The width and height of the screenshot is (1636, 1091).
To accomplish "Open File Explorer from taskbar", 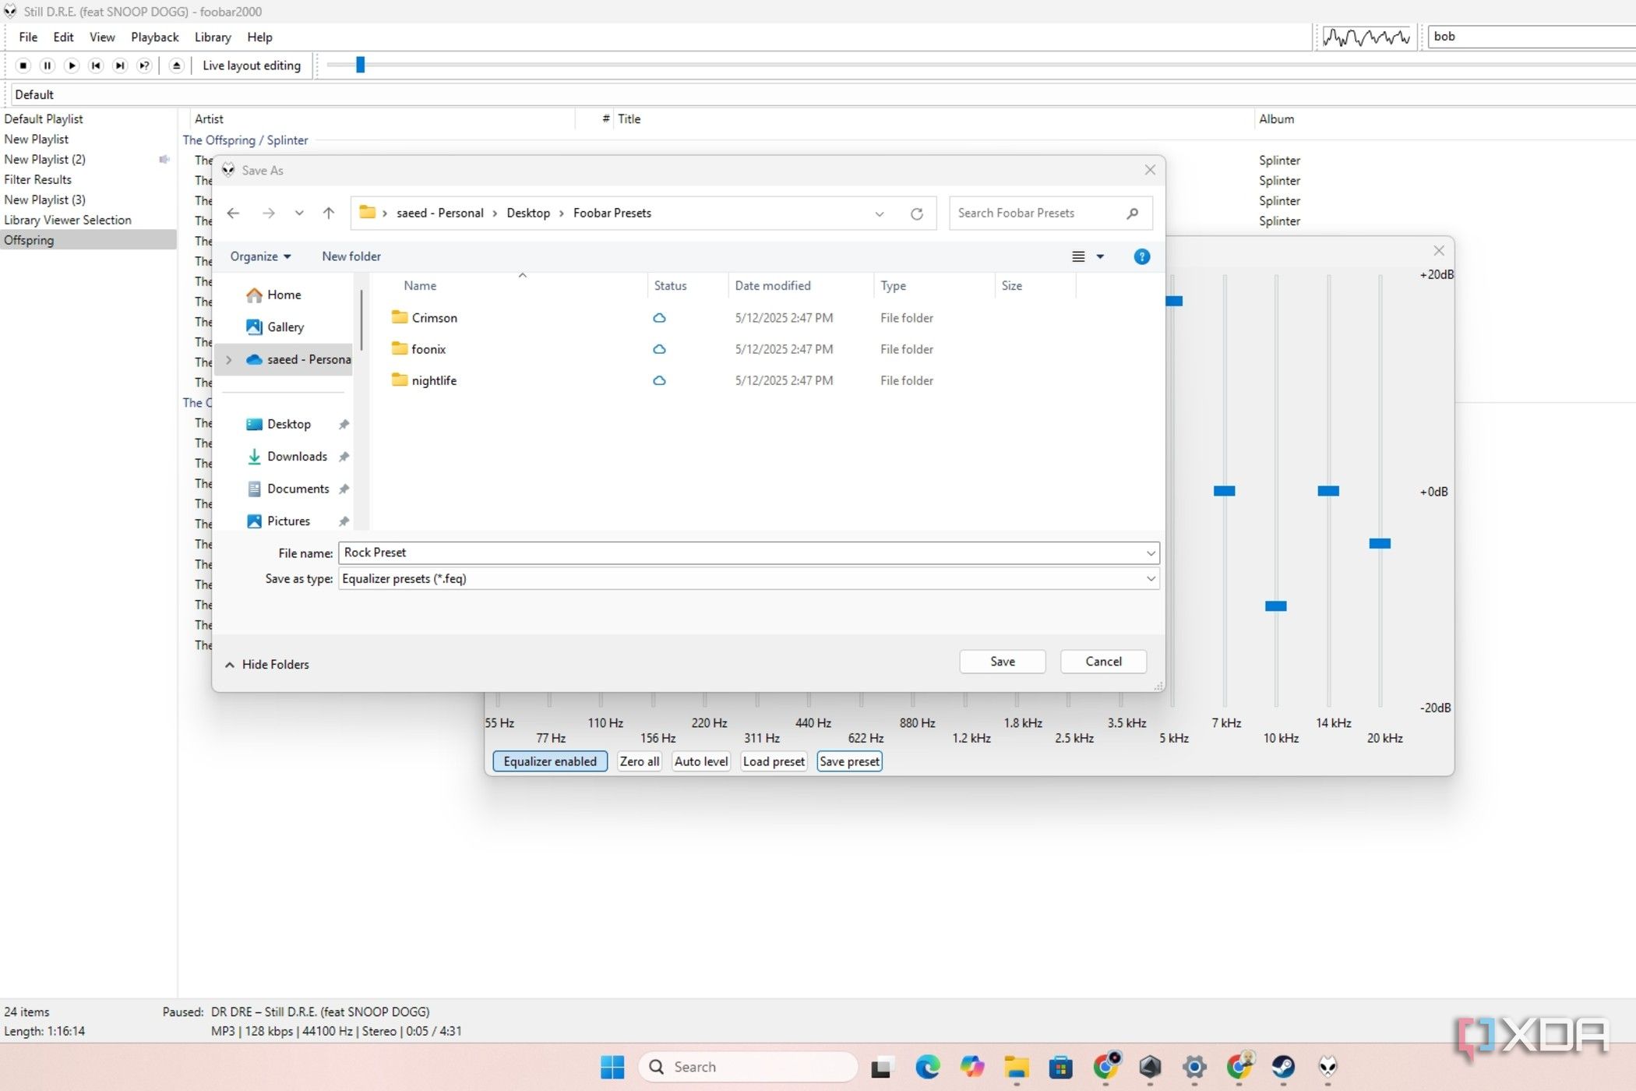I will click(x=1016, y=1067).
